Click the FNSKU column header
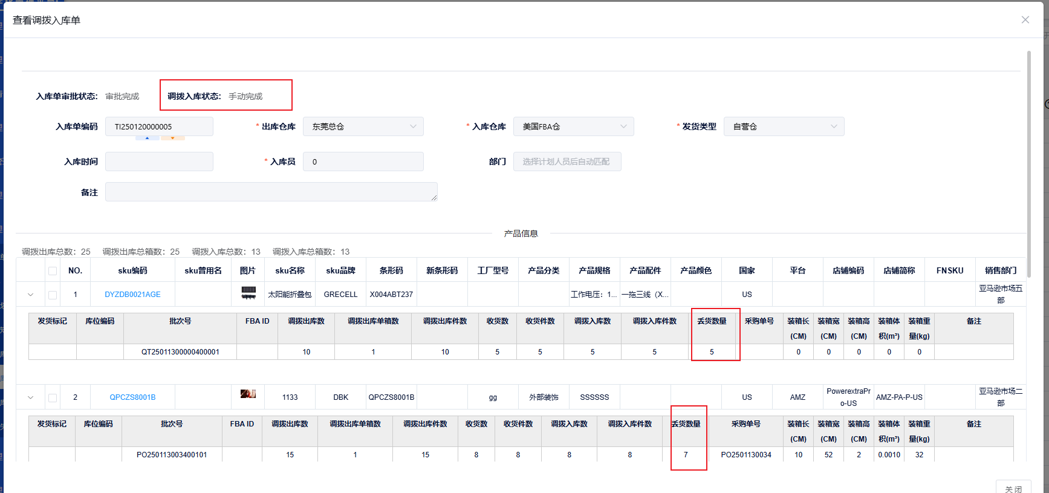Image resolution: width=1049 pixels, height=493 pixels. click(x=950, y=270)
